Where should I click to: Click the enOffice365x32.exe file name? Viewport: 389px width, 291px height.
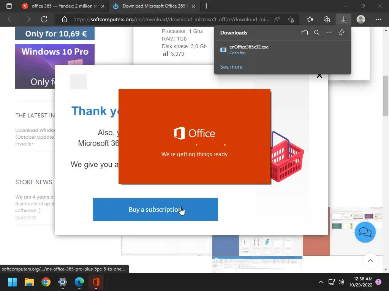pyautogui.click(x=249, y=47)
